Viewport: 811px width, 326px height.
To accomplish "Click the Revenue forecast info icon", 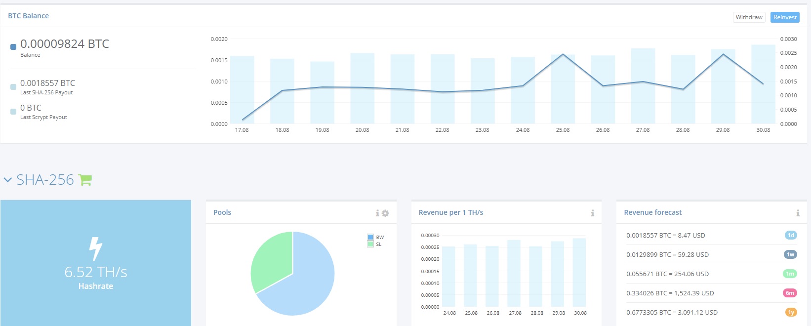I will coord(798,213).
